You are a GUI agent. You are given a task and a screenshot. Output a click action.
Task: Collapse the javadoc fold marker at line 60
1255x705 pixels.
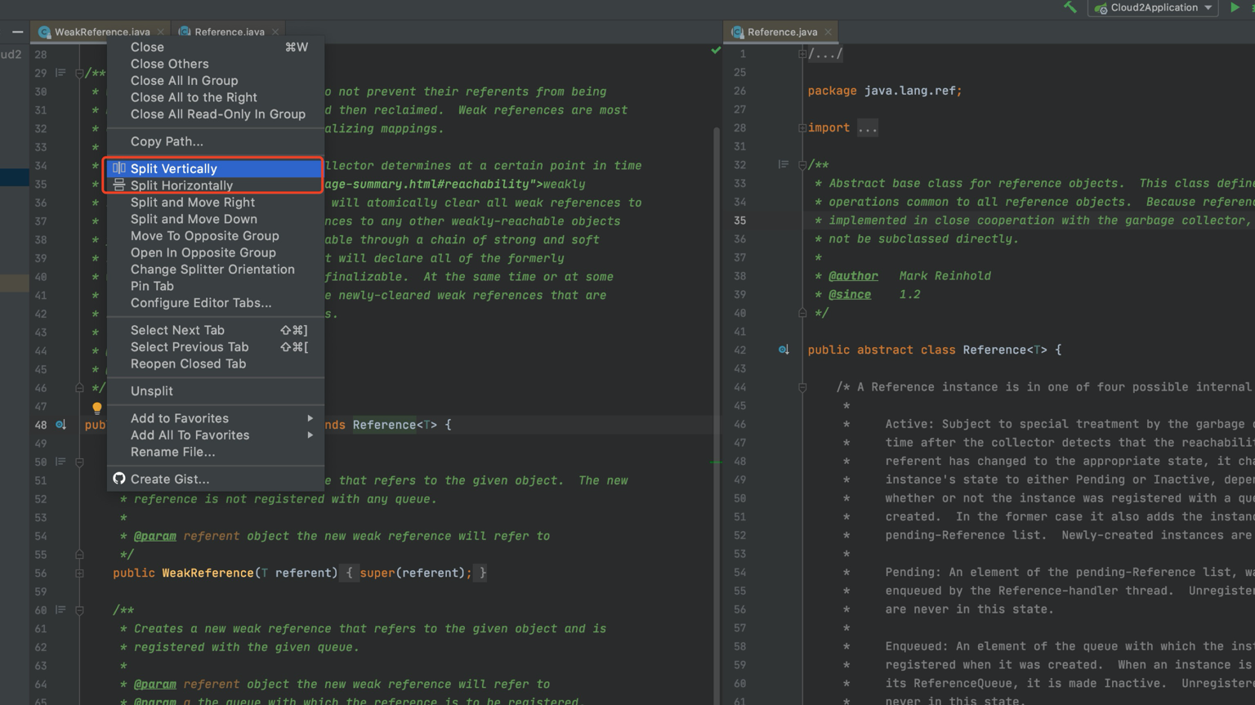coord(79,610)
